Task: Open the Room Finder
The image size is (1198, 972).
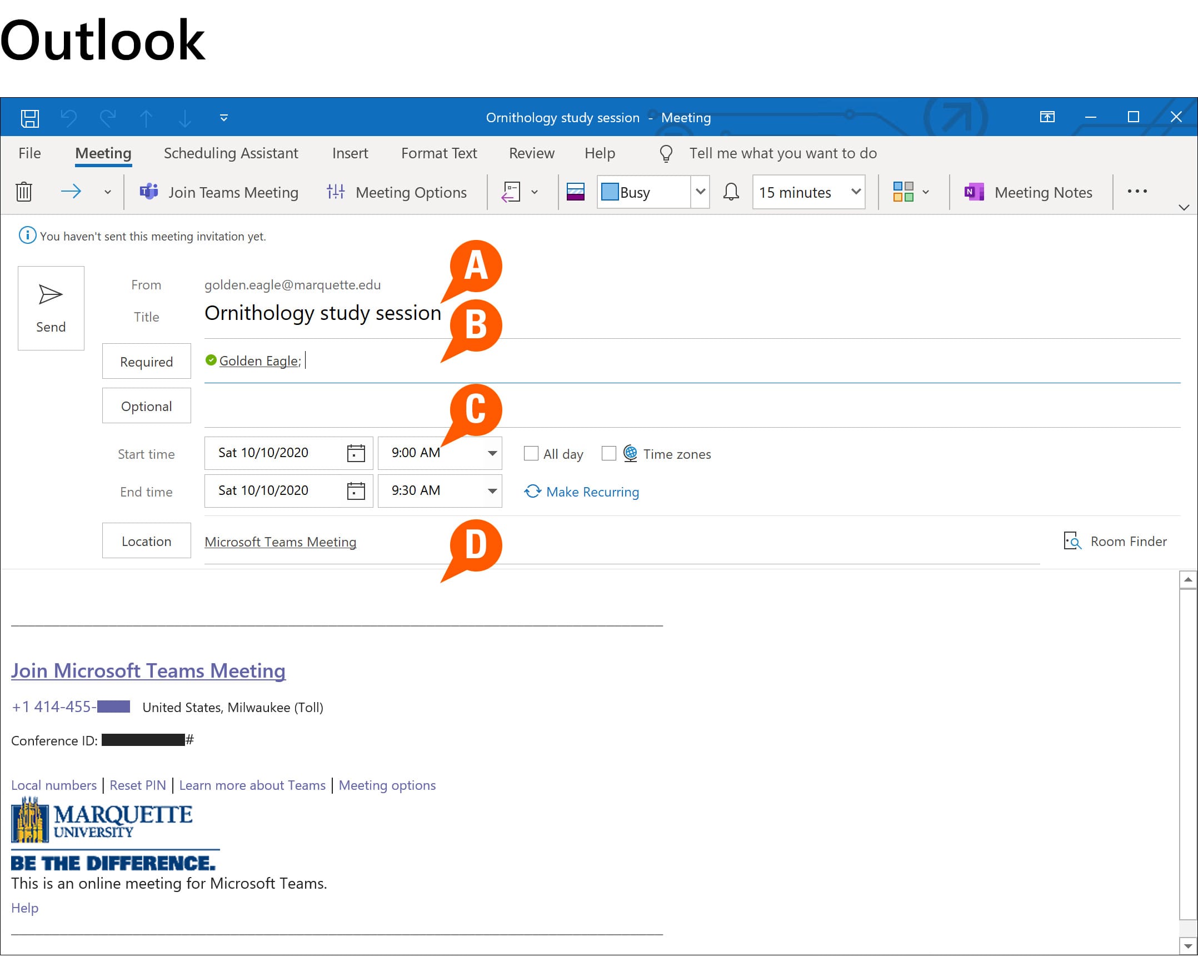Action: click(1115, 542)
